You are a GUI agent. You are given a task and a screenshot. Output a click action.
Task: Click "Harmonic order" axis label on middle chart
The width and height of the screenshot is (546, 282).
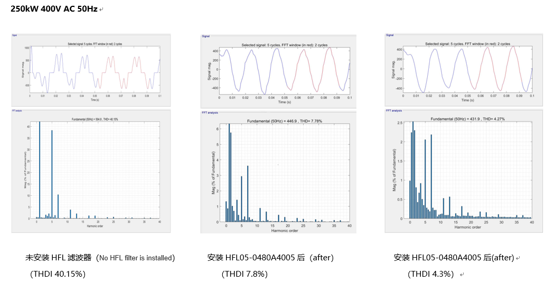coord(285,231)
